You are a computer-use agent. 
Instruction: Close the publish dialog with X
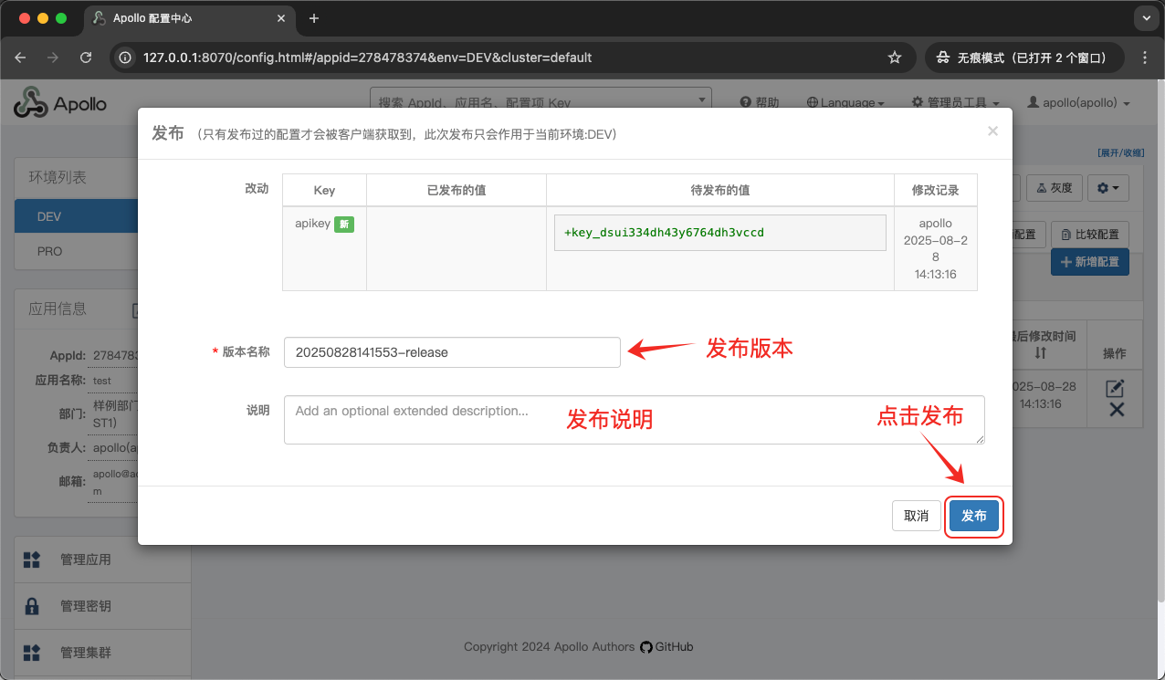click(x=992, y=131)
